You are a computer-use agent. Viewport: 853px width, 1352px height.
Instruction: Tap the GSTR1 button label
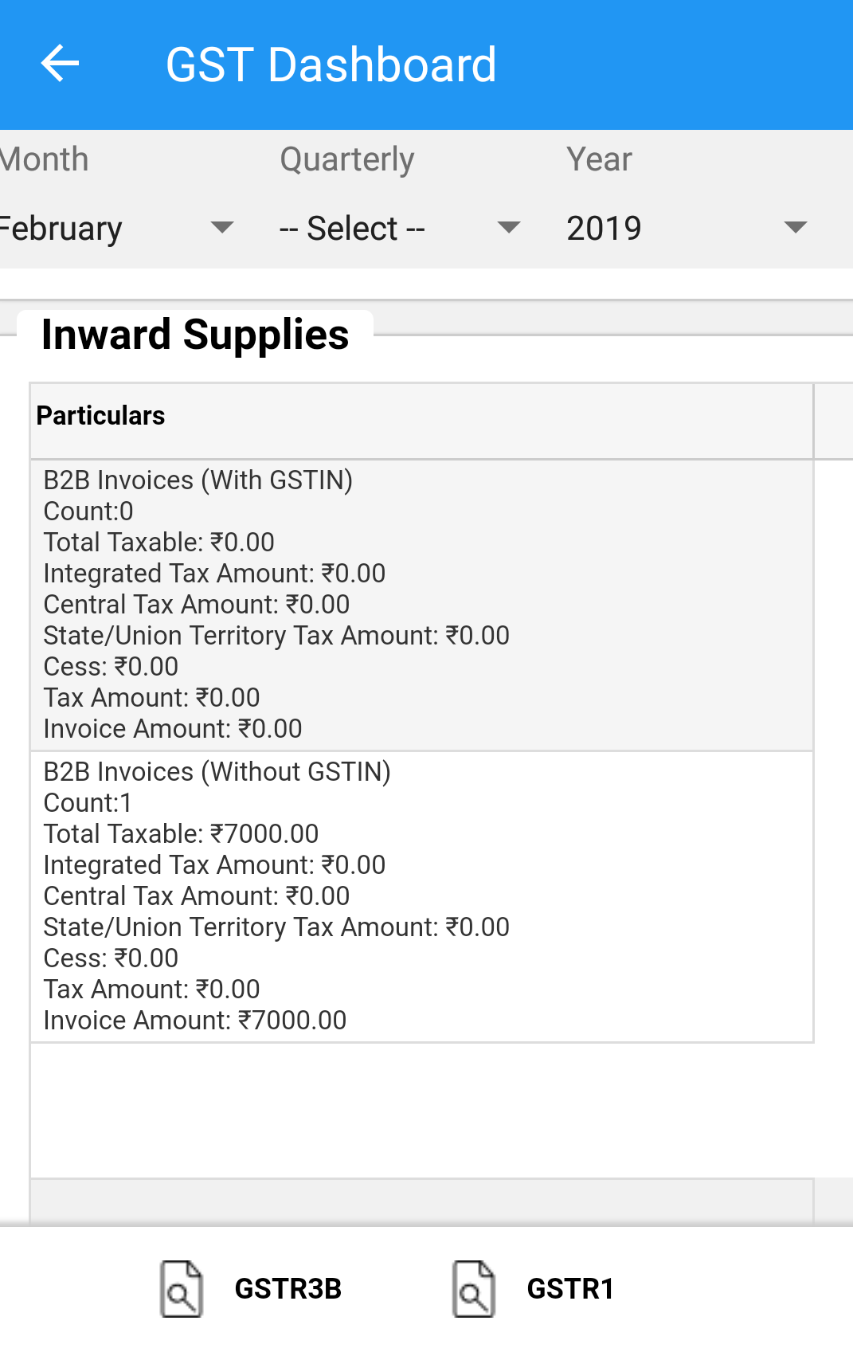[x=570, y=1288]
